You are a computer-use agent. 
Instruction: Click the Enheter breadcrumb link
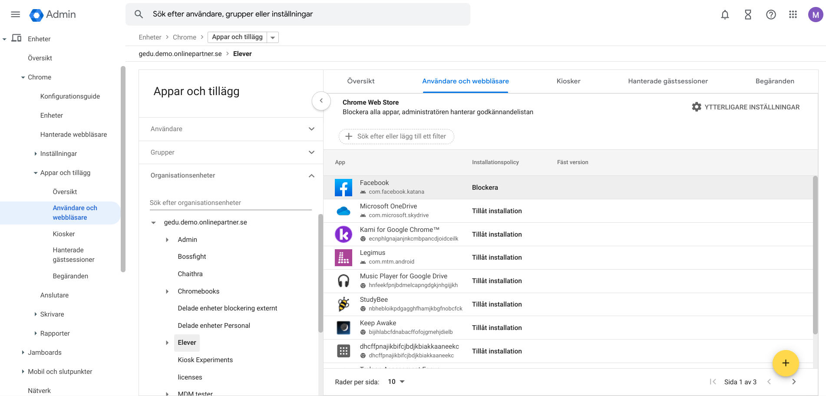click(x=150, y=37)
